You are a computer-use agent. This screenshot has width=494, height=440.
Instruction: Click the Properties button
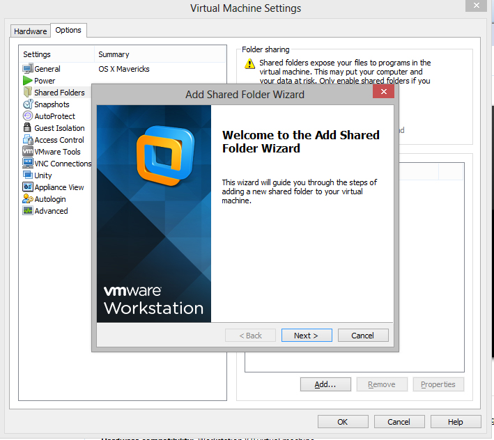point(438,384)
